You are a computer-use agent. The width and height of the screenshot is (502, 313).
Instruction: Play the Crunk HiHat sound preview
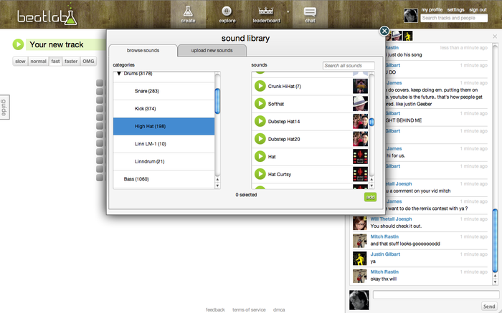click(x=260, y=86)
